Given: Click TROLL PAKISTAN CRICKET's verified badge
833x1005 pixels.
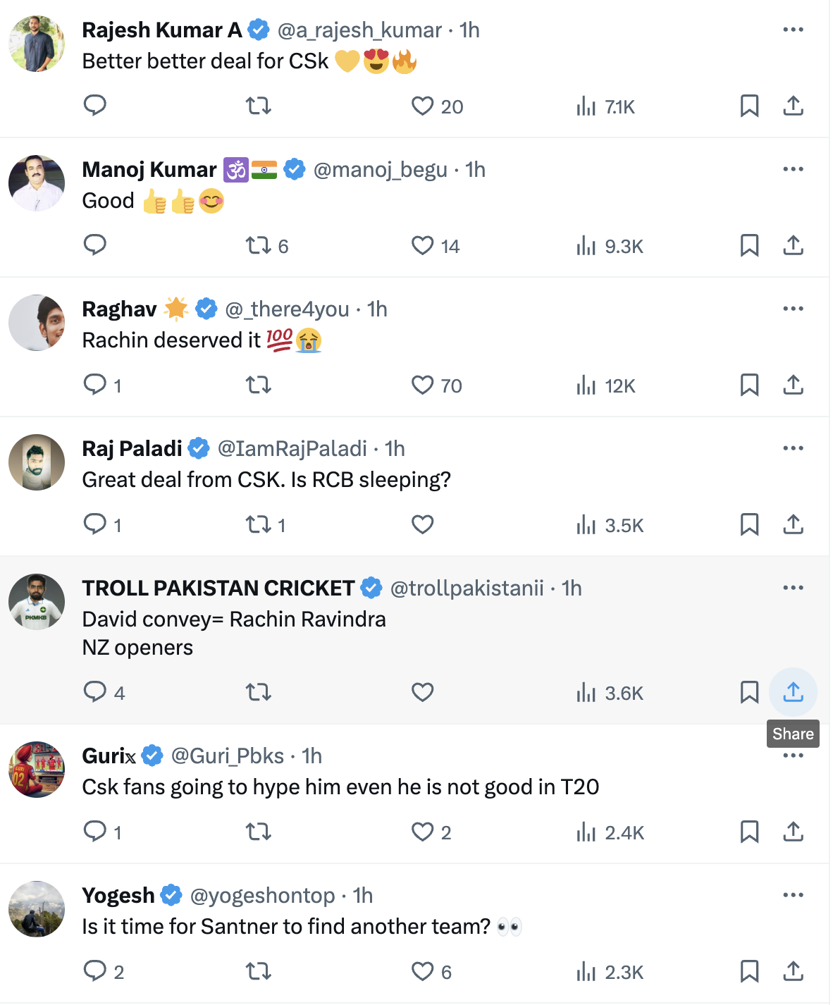Looking at the screenshot, I should tap(371, 588).
